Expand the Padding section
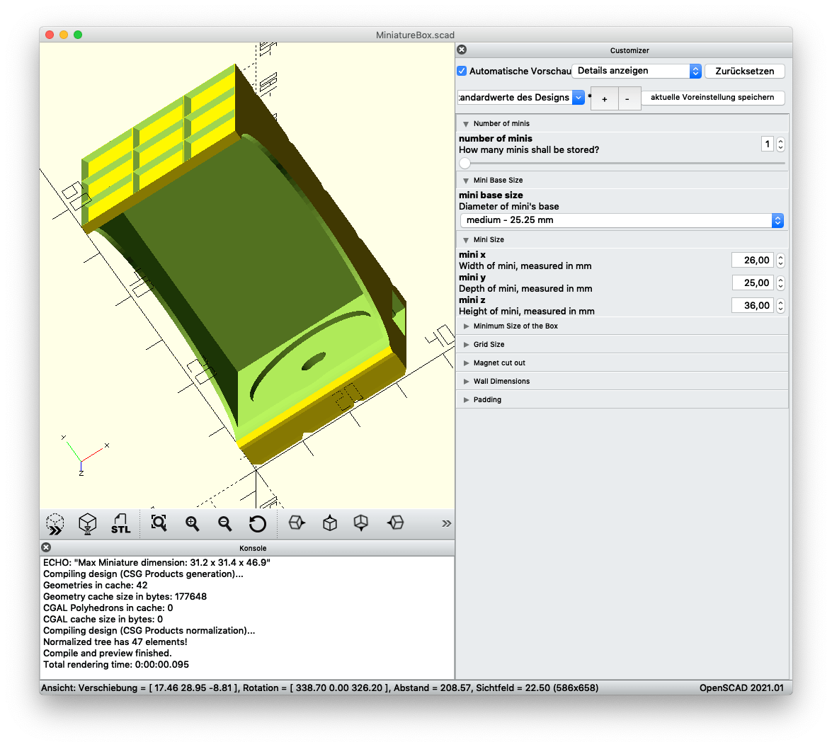The width and height of the screenshot is (832, 747). click(x=467, y=400)
